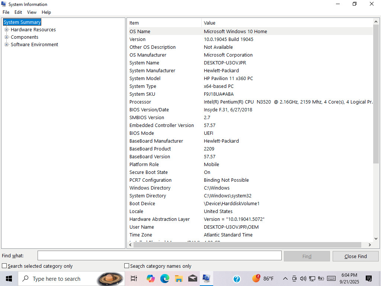Viewport: 381px width, 286px height.
Task: Expand the Components tree node
Action: click(7, 37)
